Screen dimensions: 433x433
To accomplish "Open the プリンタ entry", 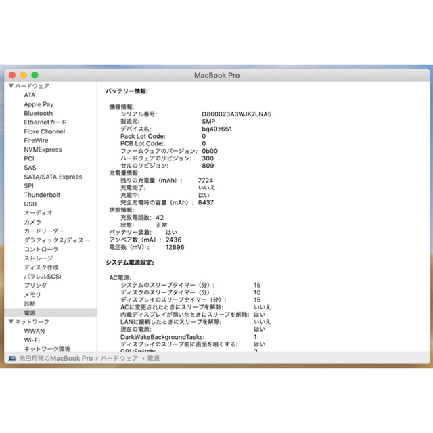I will tap(35, 286).
